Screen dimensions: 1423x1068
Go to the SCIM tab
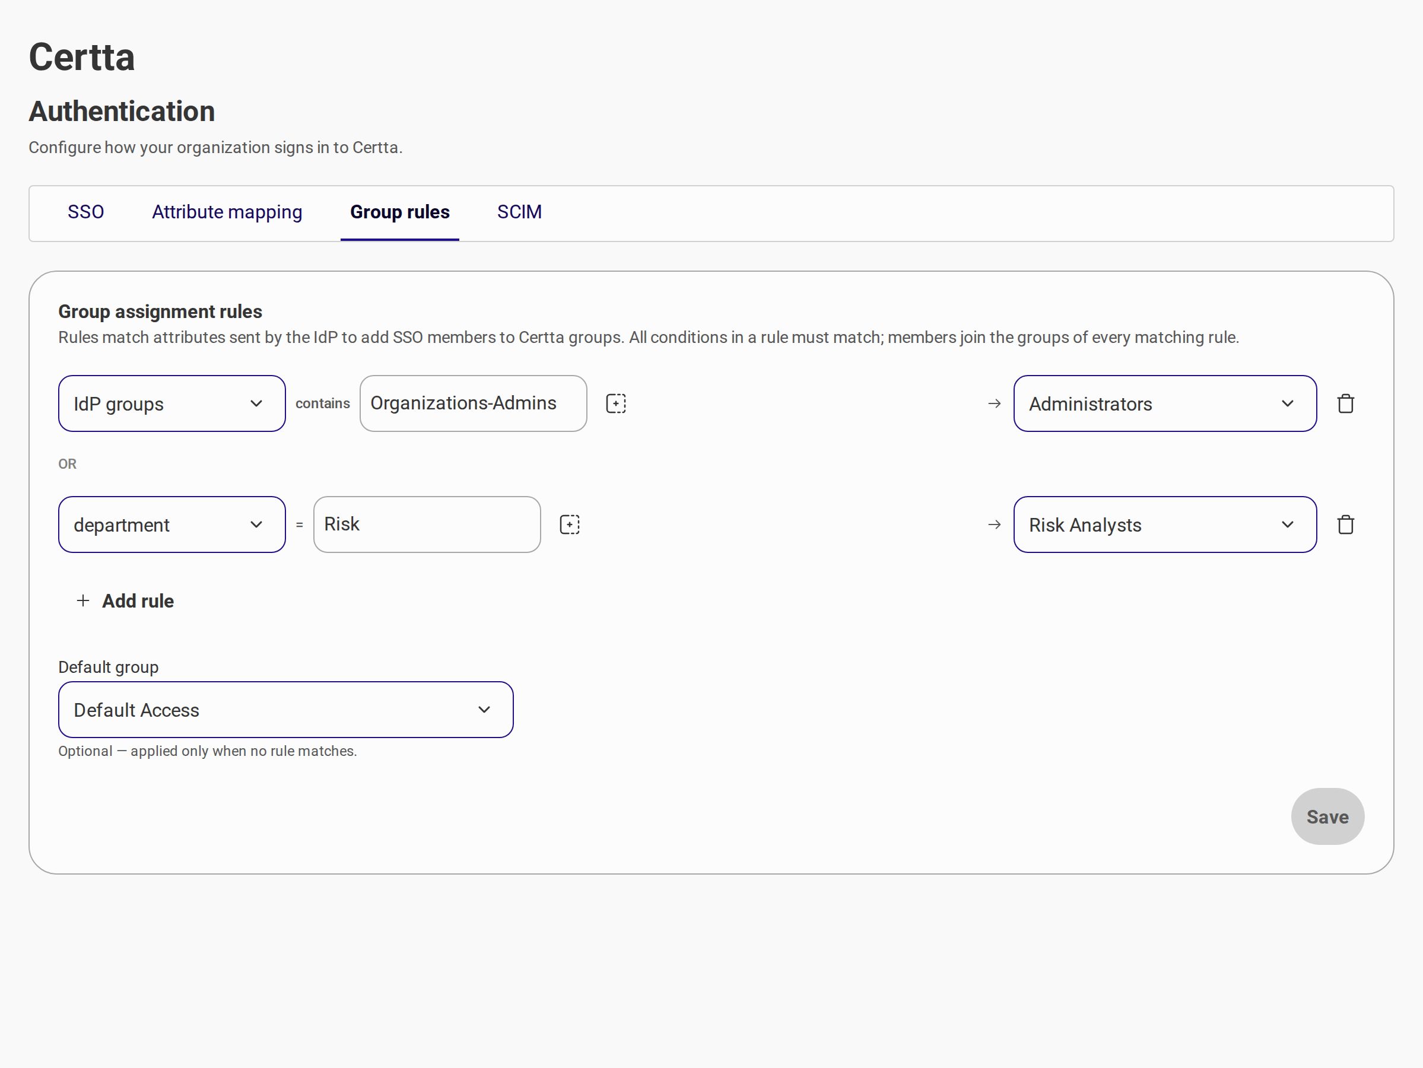pyautogui.click(x=519, y=212)
